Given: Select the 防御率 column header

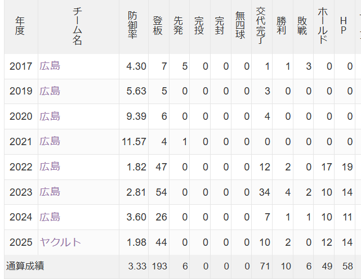Looking at the screenshot, I should pos(132,26).
